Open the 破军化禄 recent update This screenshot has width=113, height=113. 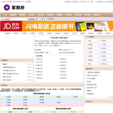pyautogui.click(x=63, y=62)
